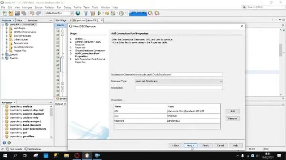The width and height of the screenshot is (286, 160).
Task: Open the Run Project dropdown arrow
Action: 103,13
